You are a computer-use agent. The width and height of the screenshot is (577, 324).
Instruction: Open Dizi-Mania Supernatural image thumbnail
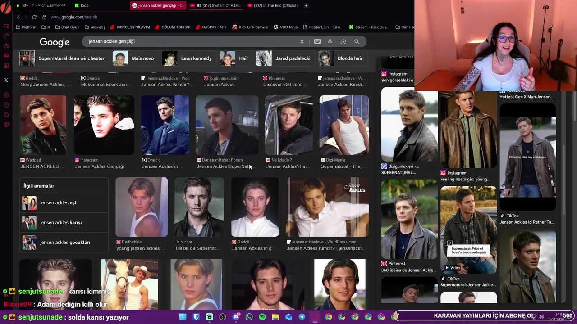pos(344,125)
